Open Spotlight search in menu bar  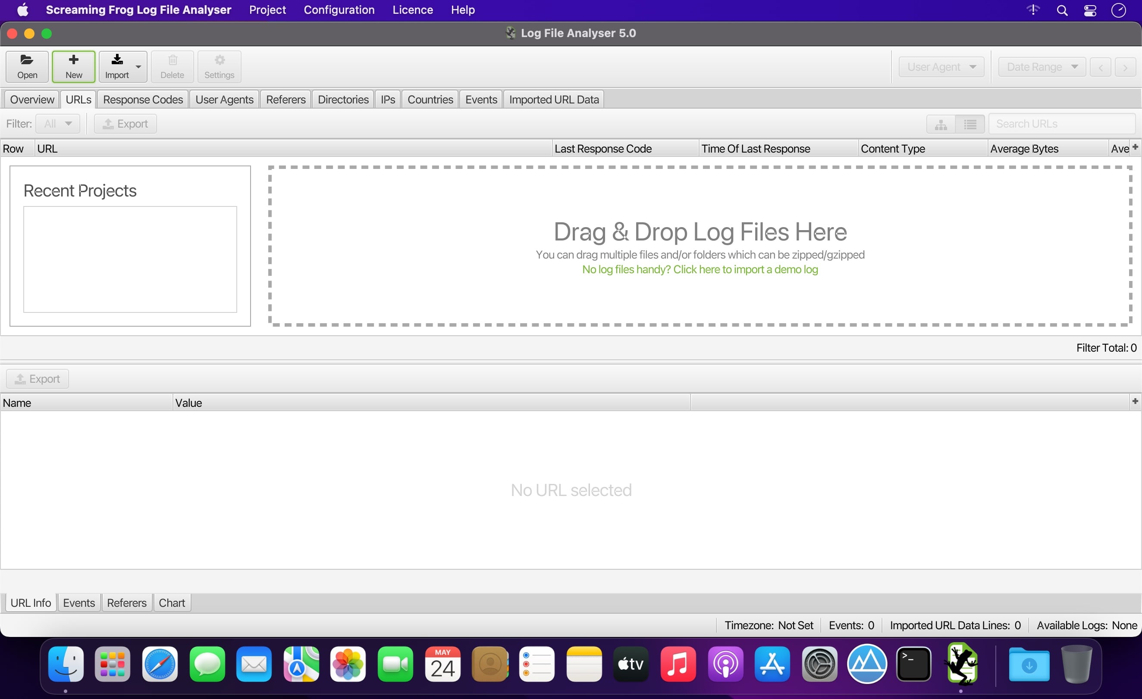tap(1062, 10)
